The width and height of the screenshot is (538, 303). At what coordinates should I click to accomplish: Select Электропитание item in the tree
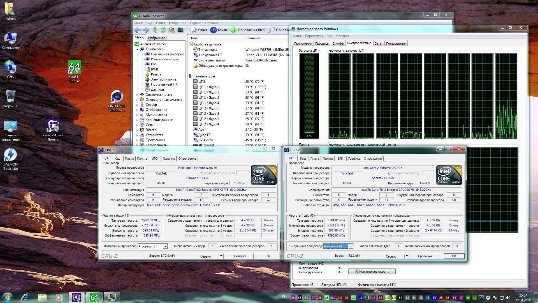click(163, 79)
